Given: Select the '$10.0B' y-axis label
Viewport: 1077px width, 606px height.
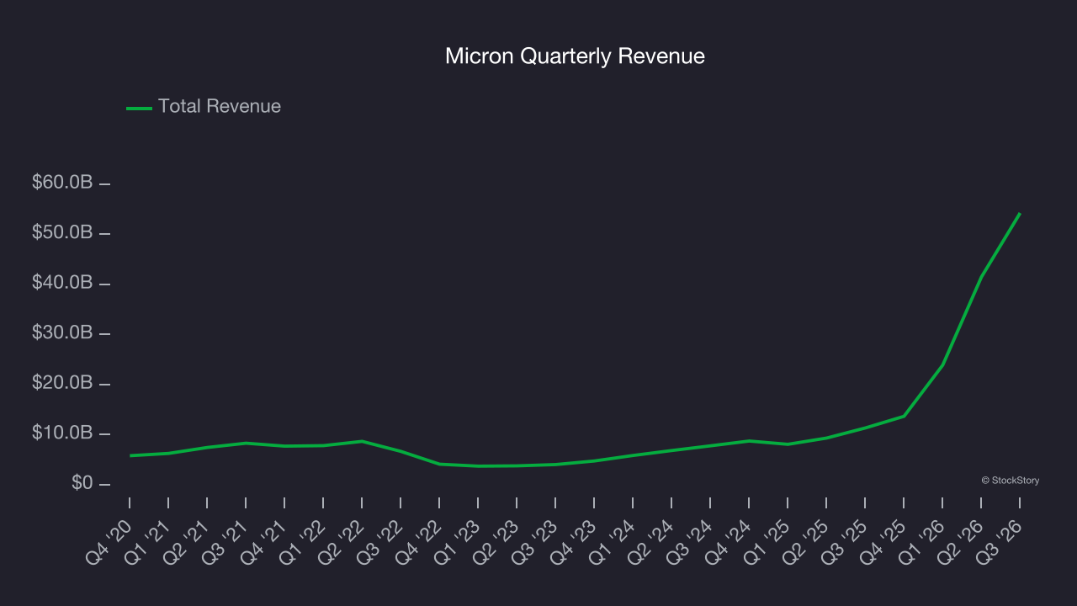Looking at the screenshot, I should pos(62,433).
